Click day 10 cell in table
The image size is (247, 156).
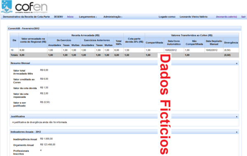pos(14,50)
